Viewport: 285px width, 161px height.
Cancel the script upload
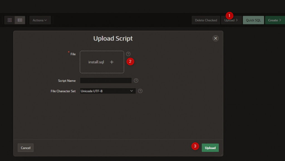26,148
